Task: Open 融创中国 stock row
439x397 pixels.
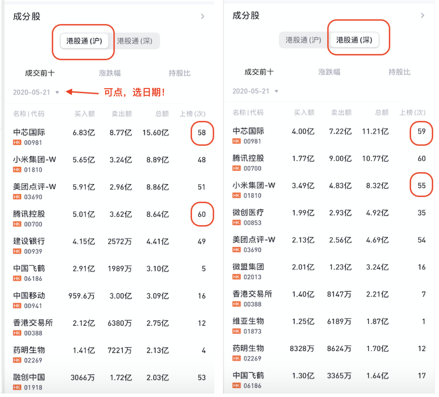Action: (x=109, y=381)
